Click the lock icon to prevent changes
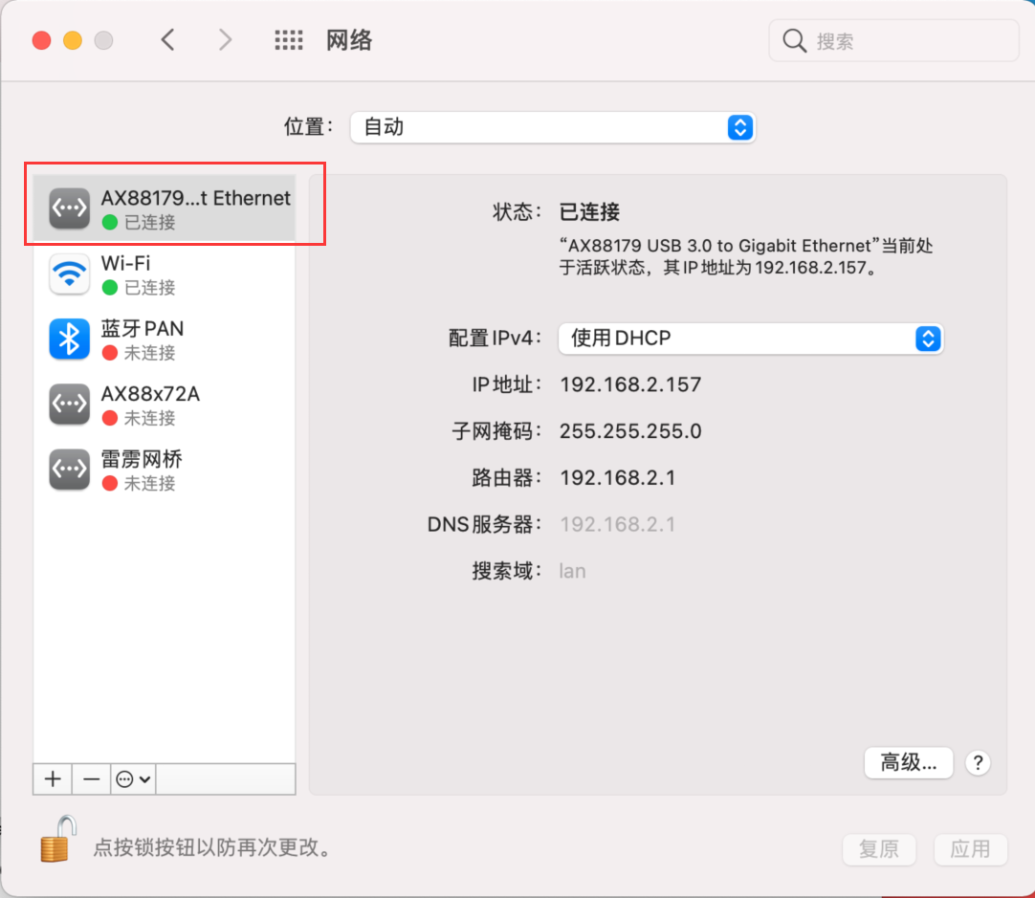 57,837
